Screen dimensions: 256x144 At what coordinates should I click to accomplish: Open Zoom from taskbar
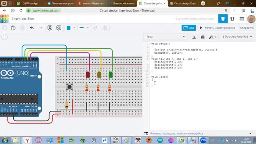(x=203, y=140)
